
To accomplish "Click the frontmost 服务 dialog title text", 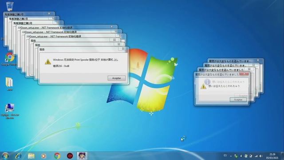I will (x=42, y=49).
